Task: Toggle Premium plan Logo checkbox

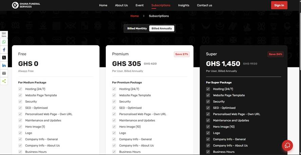Action: tap(114, 133)
